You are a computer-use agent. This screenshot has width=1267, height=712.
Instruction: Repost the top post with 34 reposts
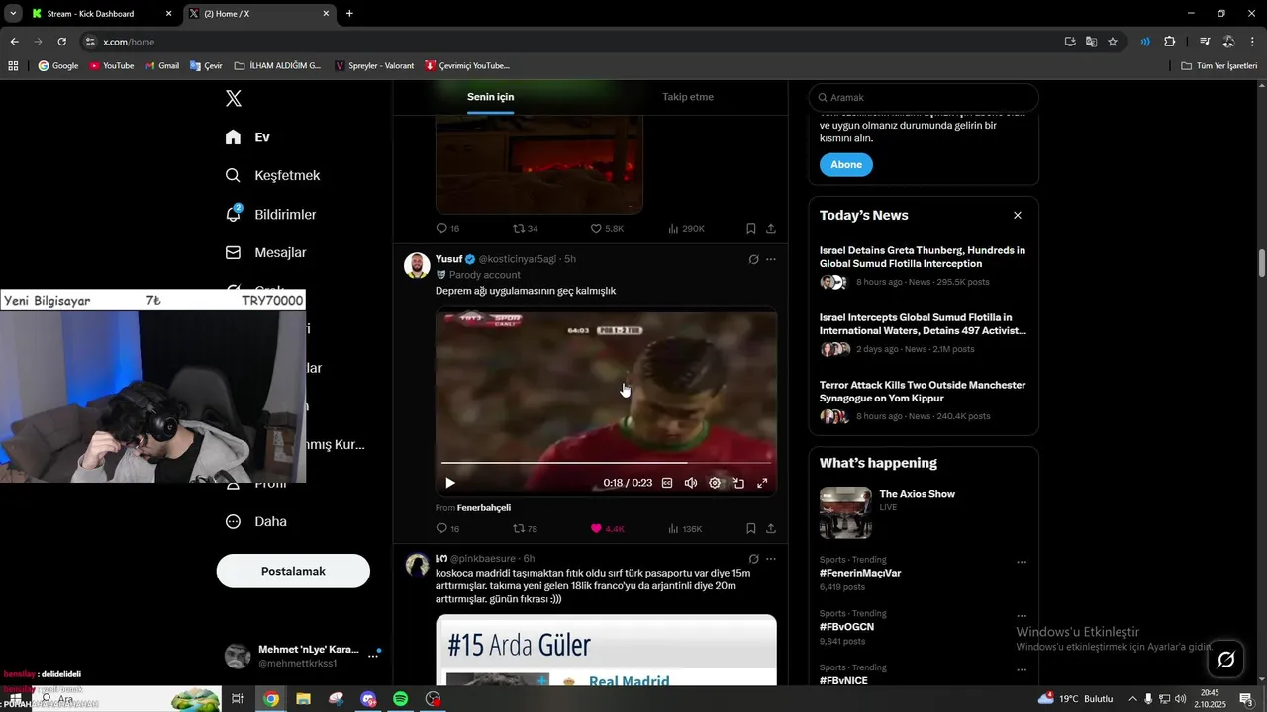525,228
